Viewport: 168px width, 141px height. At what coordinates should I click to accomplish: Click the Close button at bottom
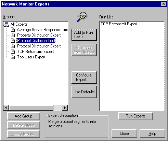pyautogui.click(x=124, y=133)
